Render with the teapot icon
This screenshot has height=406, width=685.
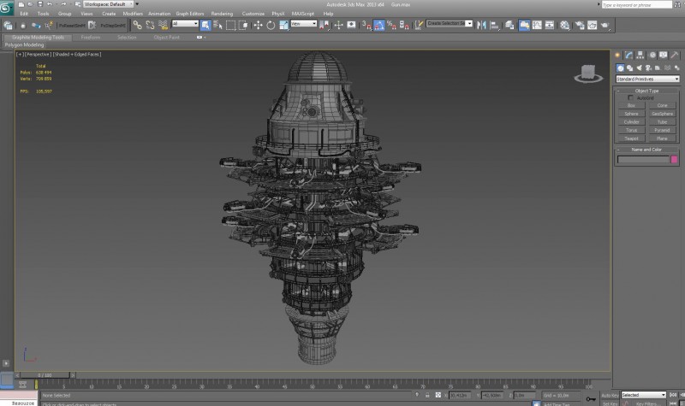pos(605,25)
